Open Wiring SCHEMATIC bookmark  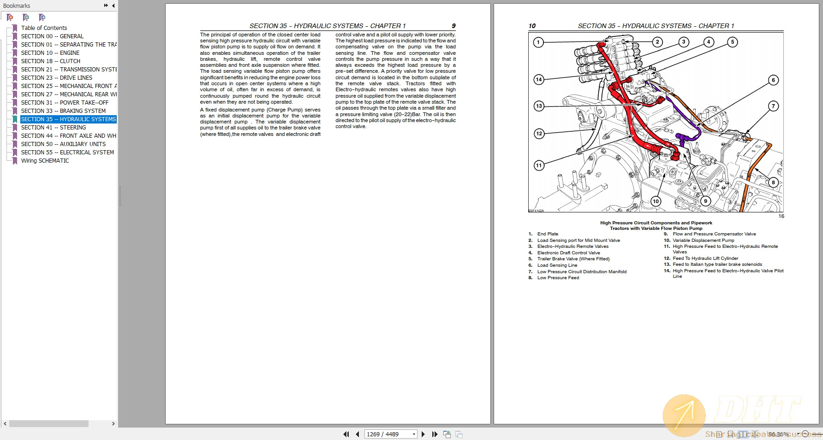coord(45,160)
